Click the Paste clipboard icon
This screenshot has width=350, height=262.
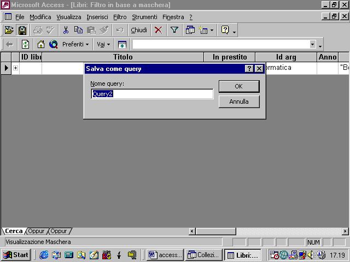[91, 30]
